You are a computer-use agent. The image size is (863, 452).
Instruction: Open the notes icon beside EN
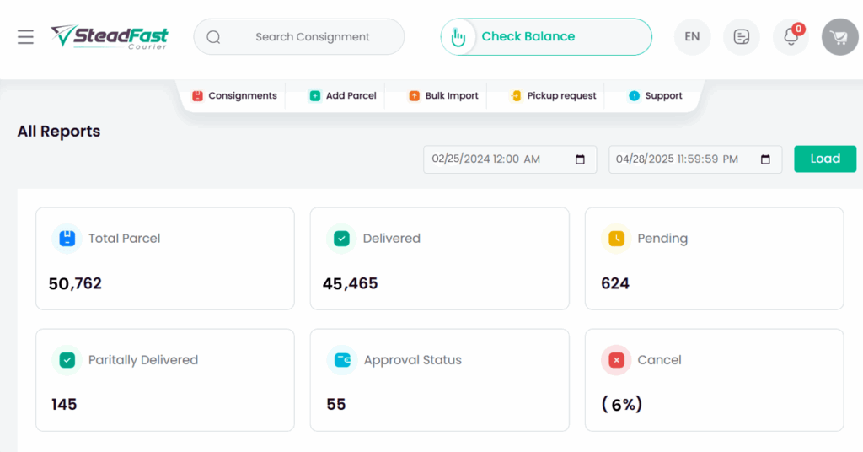(x=742, y=37)
